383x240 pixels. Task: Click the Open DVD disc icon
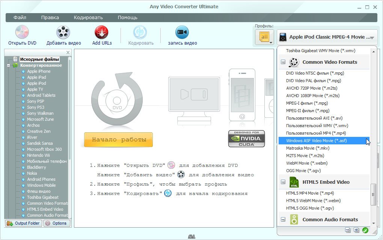click(22, 32)
